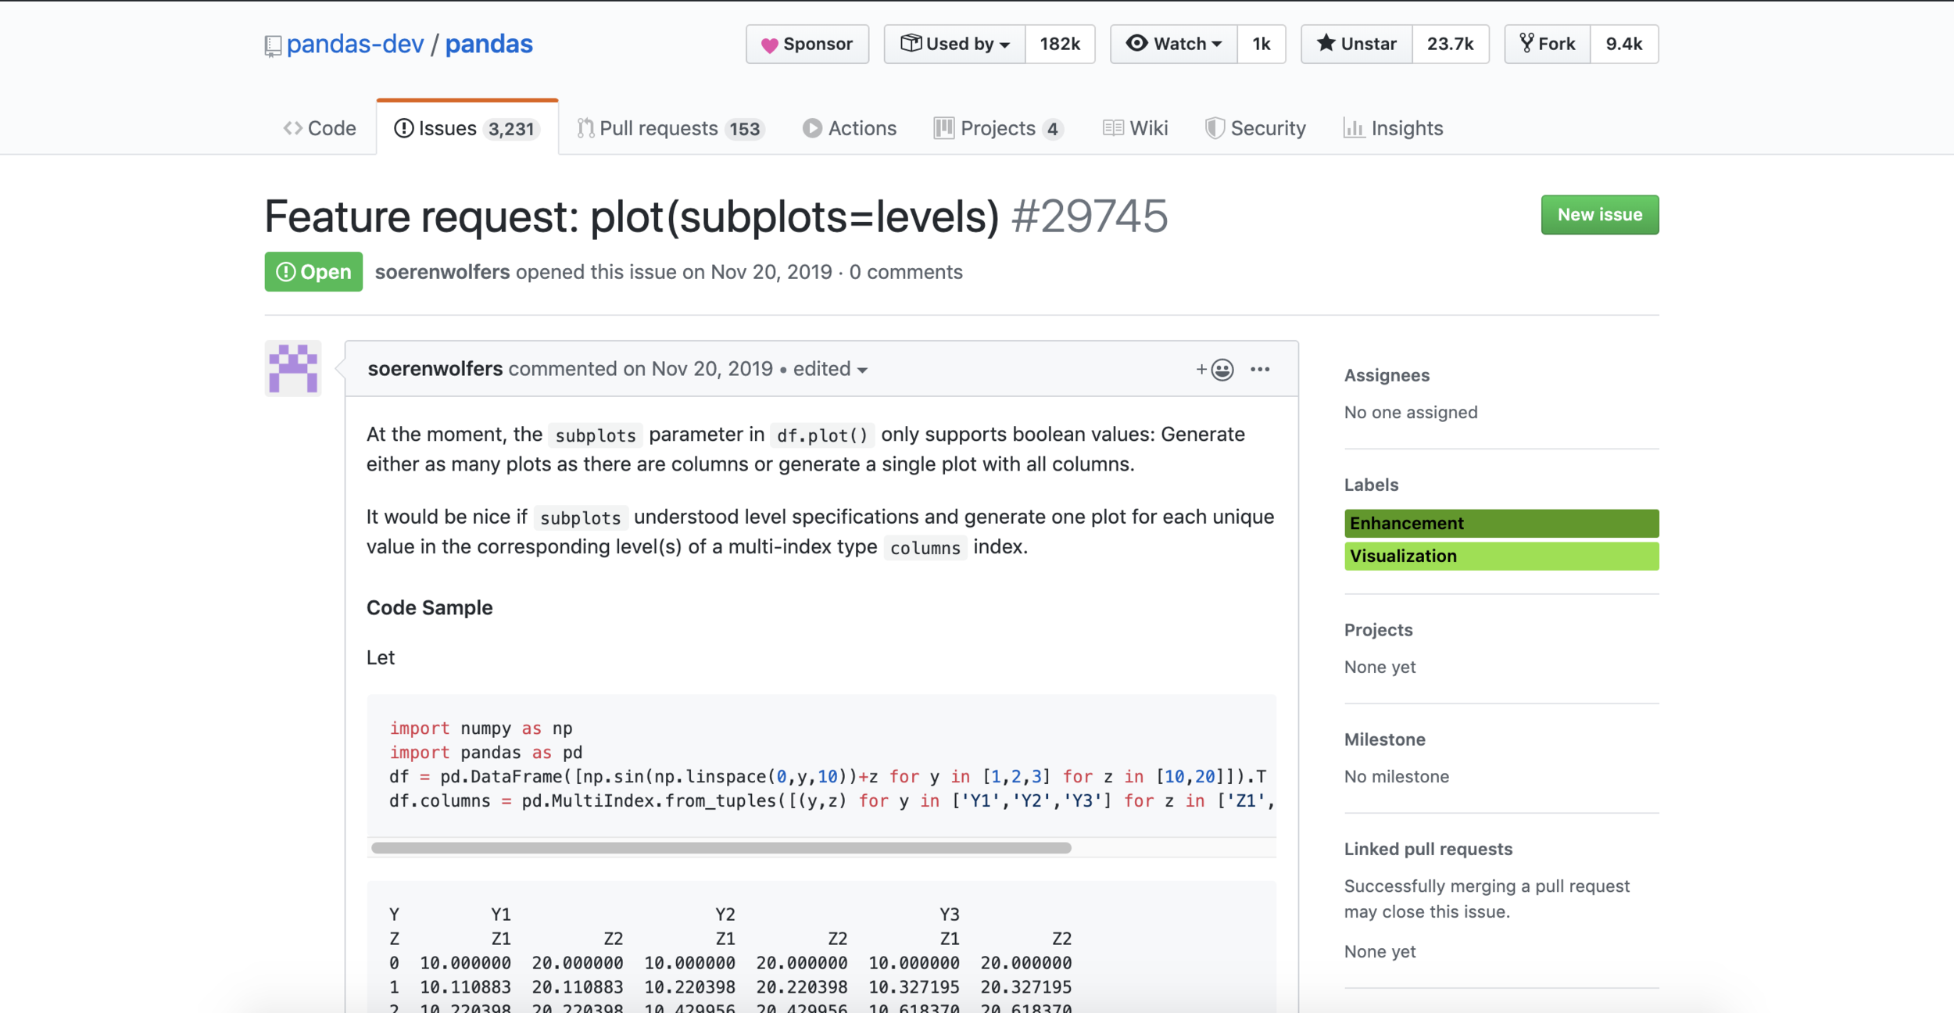Expand the edited history dropdown
Screen dimensions: 1954x1013
click(830, 370)
